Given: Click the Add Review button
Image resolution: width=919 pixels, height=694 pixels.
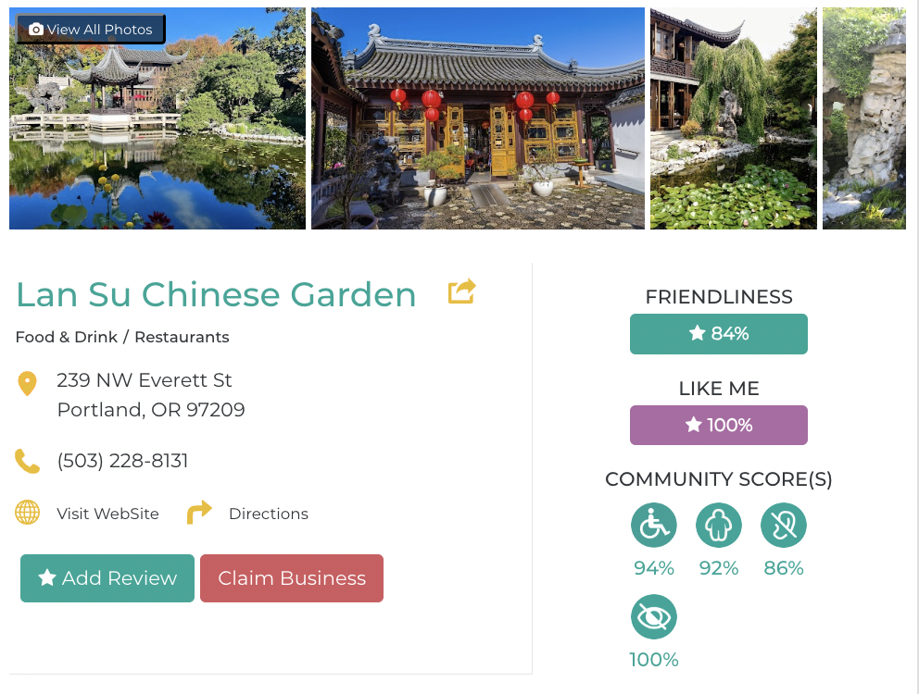Looking at the screenshot, I should click(x=107, y=578).
